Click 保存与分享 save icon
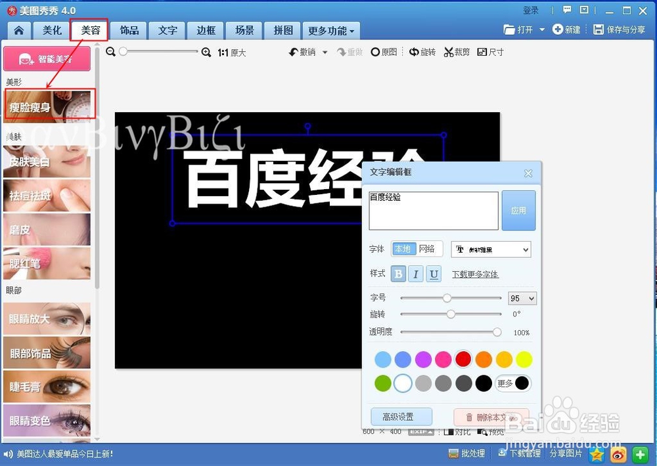Image resolution: width=657 pixels, height=466 pixels. pos(599,30)
